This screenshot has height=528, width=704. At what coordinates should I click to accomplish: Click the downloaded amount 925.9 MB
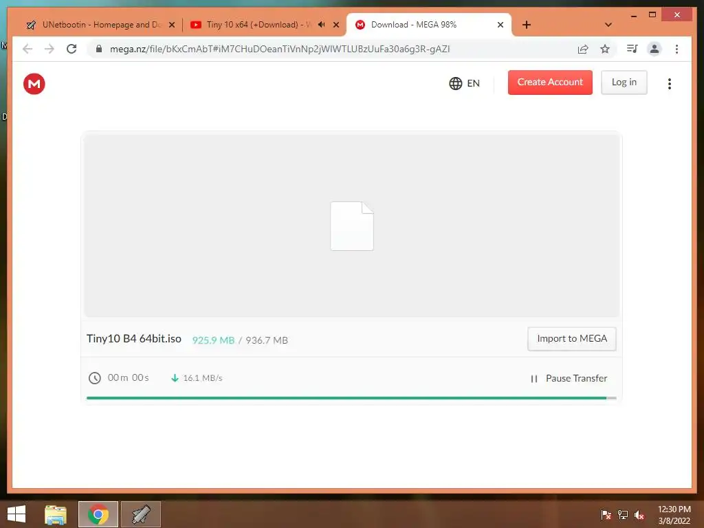point(213,340)
